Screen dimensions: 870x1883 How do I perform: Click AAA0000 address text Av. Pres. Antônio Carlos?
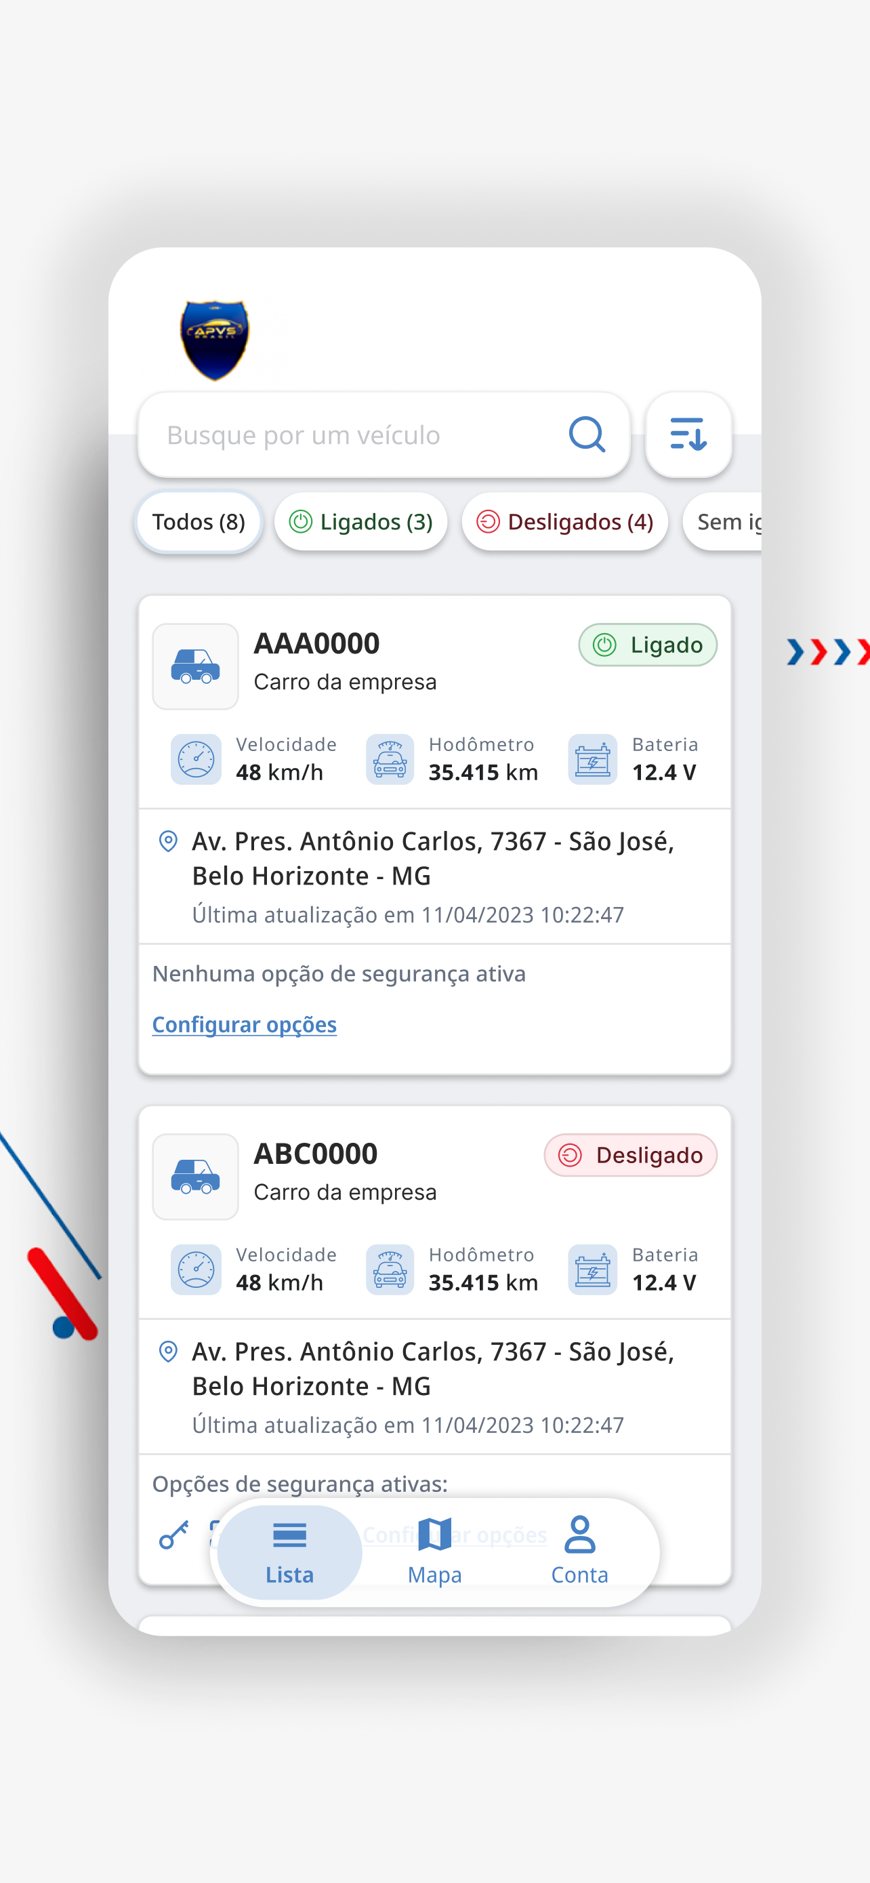coord(433,858)
